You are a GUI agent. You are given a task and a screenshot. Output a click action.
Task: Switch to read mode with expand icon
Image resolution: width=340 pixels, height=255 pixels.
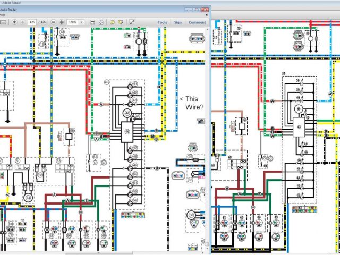pyautogui.click(x=133, y=22)
